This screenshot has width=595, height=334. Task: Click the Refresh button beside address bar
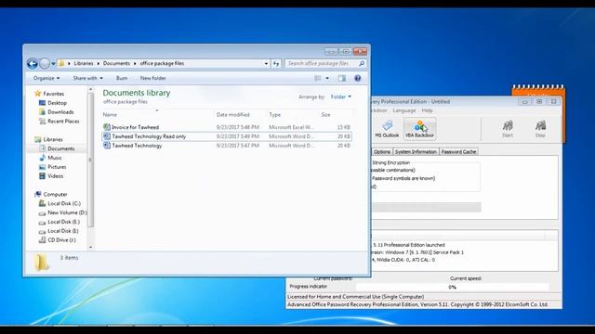[x=276, y=64]
